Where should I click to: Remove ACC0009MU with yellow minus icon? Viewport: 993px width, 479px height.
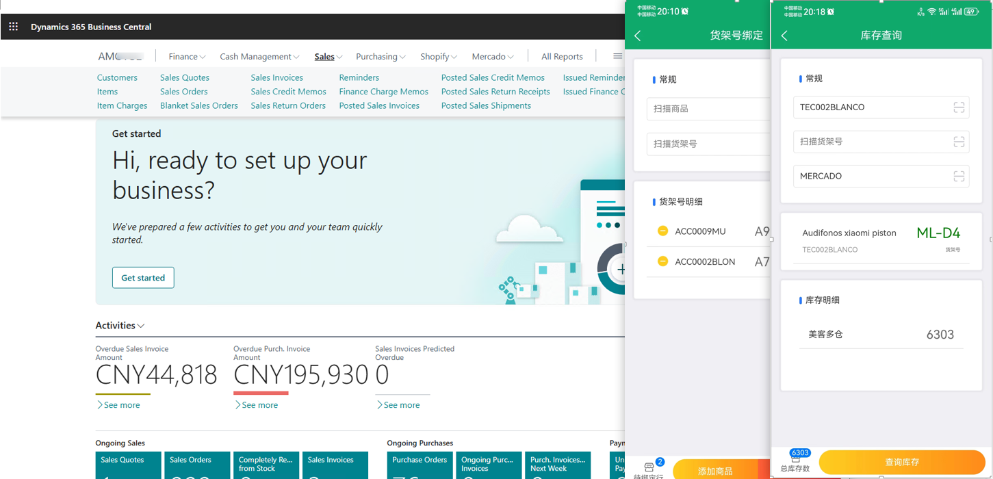pyautogui.click(x=662, y=231)
